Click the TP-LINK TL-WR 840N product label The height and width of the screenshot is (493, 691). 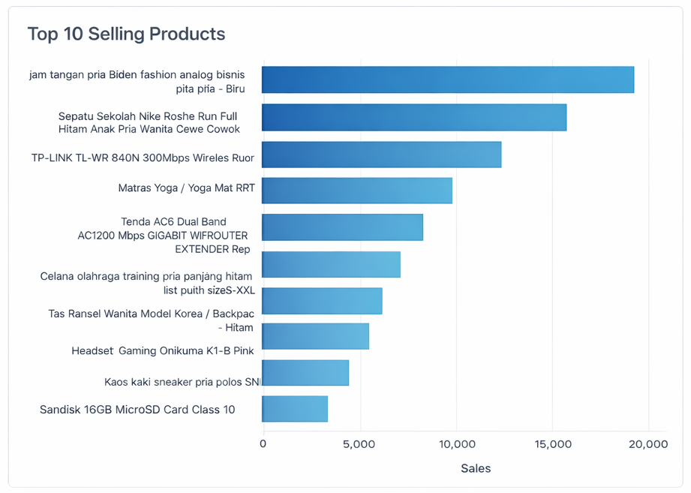(x=143, y=158)
